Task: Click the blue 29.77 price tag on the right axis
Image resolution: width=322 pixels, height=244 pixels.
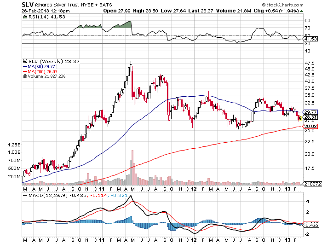Action: point(310,112)
